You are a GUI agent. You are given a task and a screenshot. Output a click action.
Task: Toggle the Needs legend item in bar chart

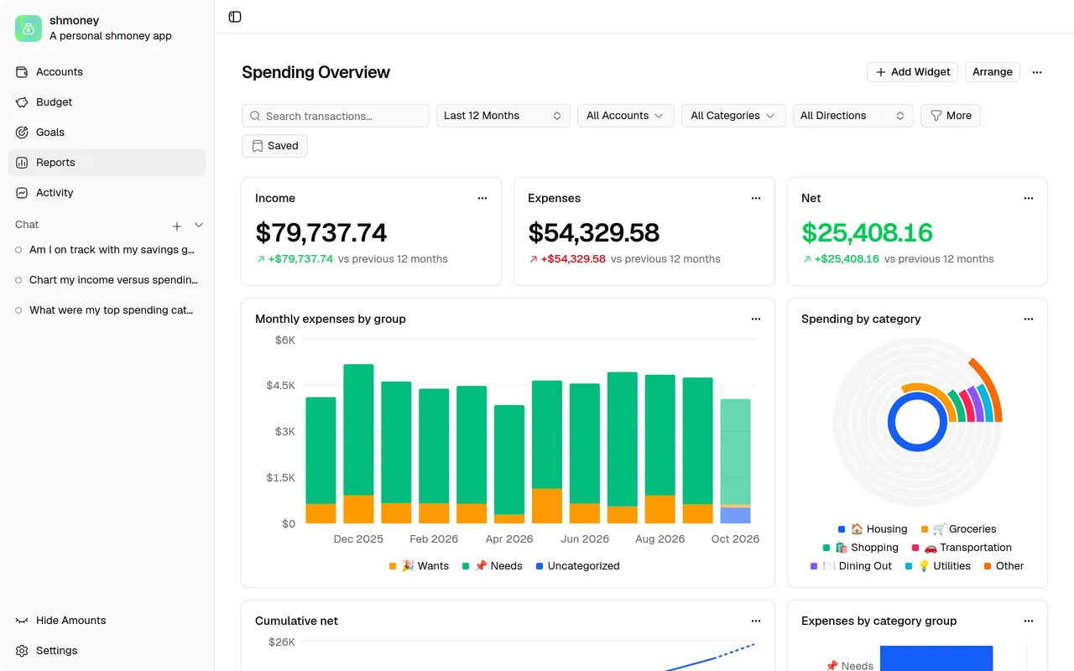click(x=493, y=566)
